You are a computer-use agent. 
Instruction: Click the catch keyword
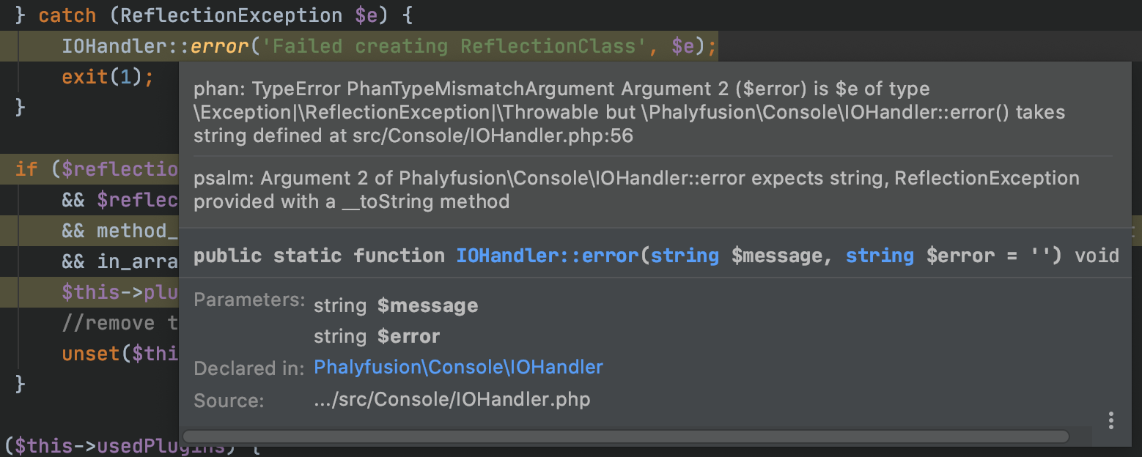pyautogui.click(x=67, y=15)
